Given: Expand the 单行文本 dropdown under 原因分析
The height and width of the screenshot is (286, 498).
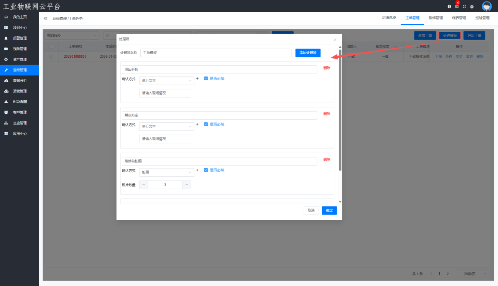Looking at the screenshot, I should [166, 81].
